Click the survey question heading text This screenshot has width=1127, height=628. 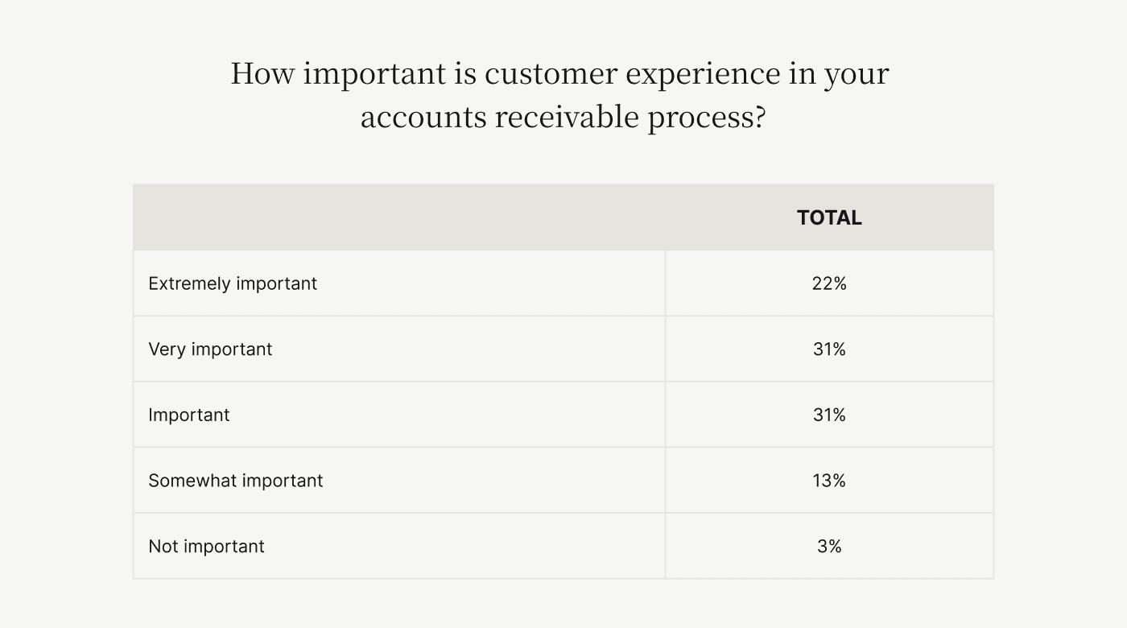[x=560, y=95]
